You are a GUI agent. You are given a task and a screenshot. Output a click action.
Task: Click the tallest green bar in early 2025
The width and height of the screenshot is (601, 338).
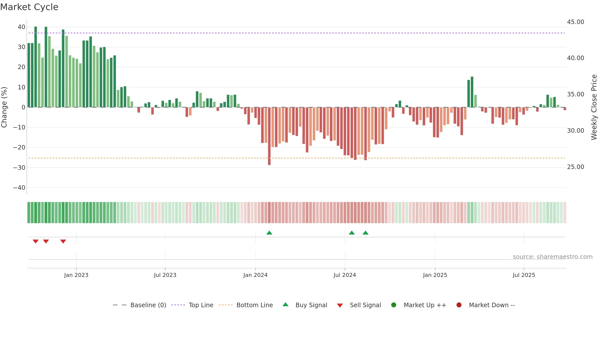(472, 92)
